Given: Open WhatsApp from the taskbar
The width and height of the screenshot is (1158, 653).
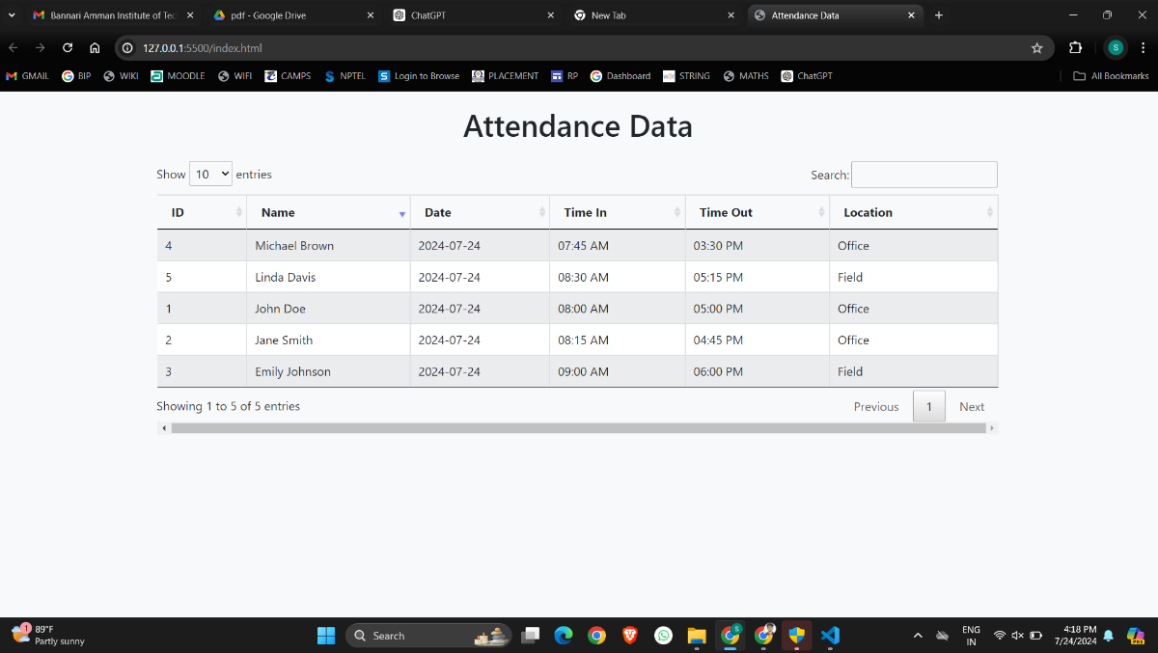Looking at the screenshot, I should pos(663,635).
